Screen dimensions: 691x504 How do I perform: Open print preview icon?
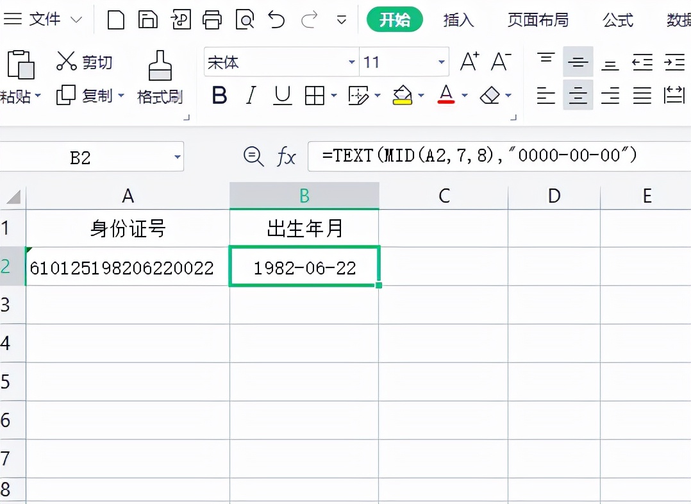click(x=245, y=20)
